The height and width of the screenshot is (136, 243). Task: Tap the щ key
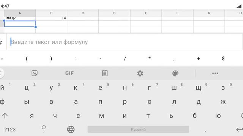(x=198, y=88)
